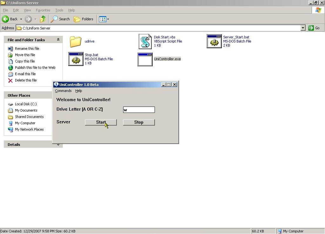Select the UniController.exe file icon
This screenshot has height=234, width=325.
[x=145, y=59]
